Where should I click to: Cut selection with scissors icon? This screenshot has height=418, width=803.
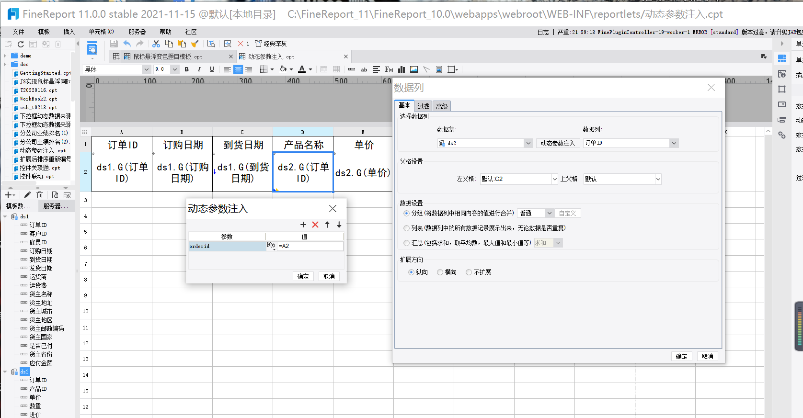tap(156, 44)
